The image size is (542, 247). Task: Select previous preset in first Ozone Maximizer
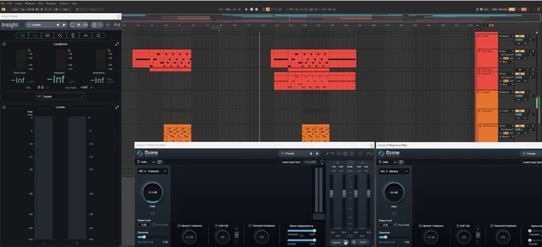[x=311, y=153]
